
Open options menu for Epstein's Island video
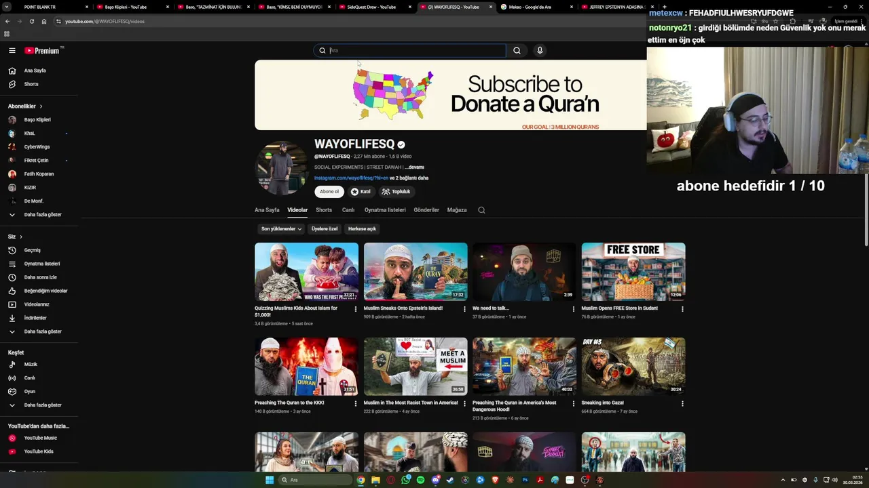pos(464,309)
